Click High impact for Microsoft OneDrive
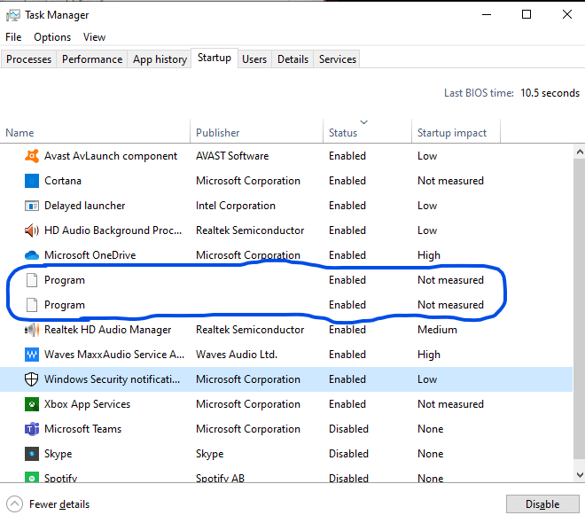 tap(429, 255)
